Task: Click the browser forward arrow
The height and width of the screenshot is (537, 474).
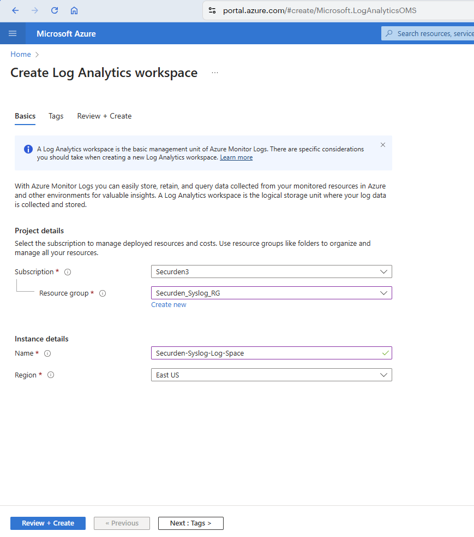Action: tap(34, 10)
